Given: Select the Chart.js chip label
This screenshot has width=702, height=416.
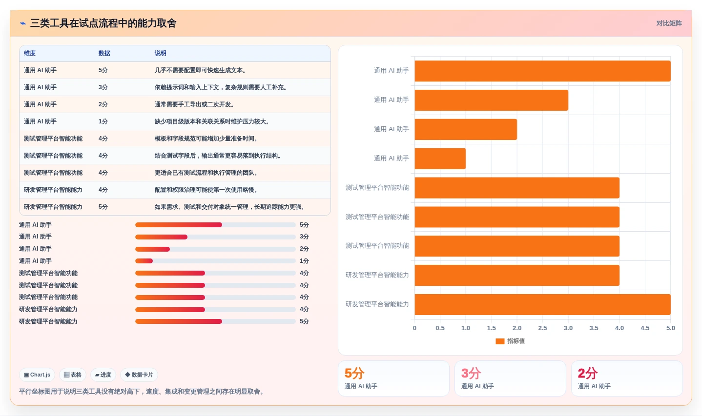Looking at the screenshot, I should point(41,375).
